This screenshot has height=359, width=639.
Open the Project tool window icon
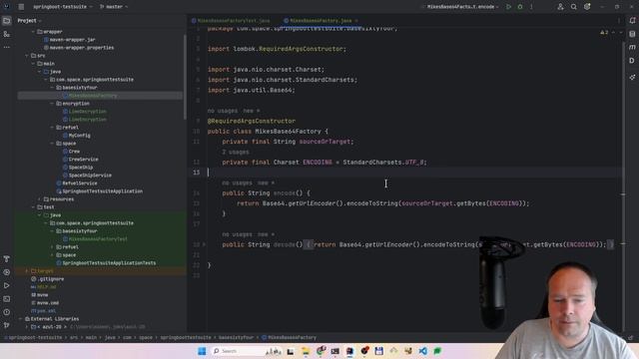coord(7,20)
